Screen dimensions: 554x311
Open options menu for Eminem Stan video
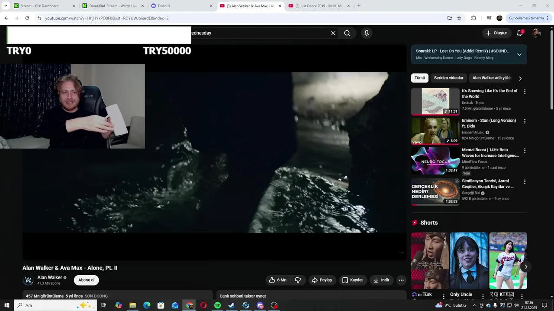pyautogui.click(x=525, y=121)
